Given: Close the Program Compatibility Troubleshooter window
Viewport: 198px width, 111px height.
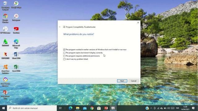Looking at the screenshot, I should pos(138,23).
